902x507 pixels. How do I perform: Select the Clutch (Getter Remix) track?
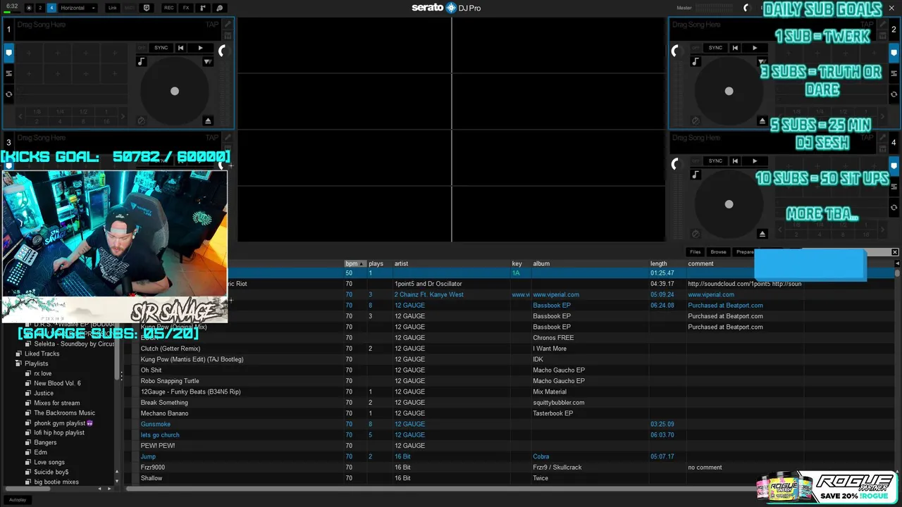[171, 349]
